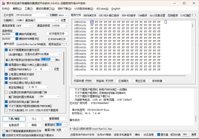The height and width of the screenshot is (139, 199).
Task: Switch to the EEPROM文件 tab
Action: coord(90,15)
